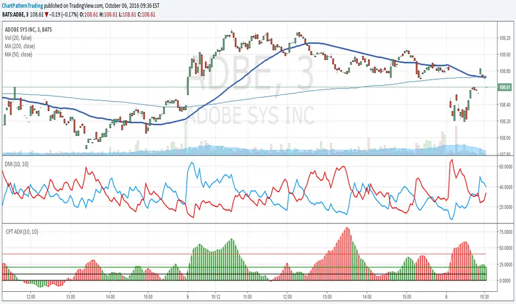Click the H:108.61 high value
This screenshot has width=516, height=304.
[x=108, y=14]
